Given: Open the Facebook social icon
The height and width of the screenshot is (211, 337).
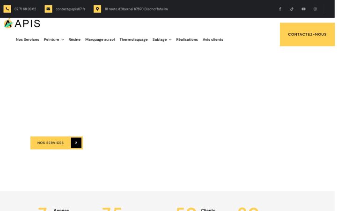Looking at the screenshot, I should pyautogui.click(x=280, y=9).
